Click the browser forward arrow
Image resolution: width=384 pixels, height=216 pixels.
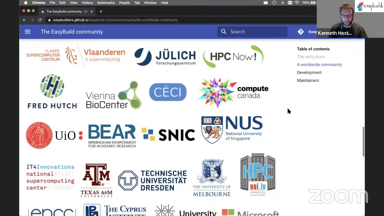pos(32,20)
